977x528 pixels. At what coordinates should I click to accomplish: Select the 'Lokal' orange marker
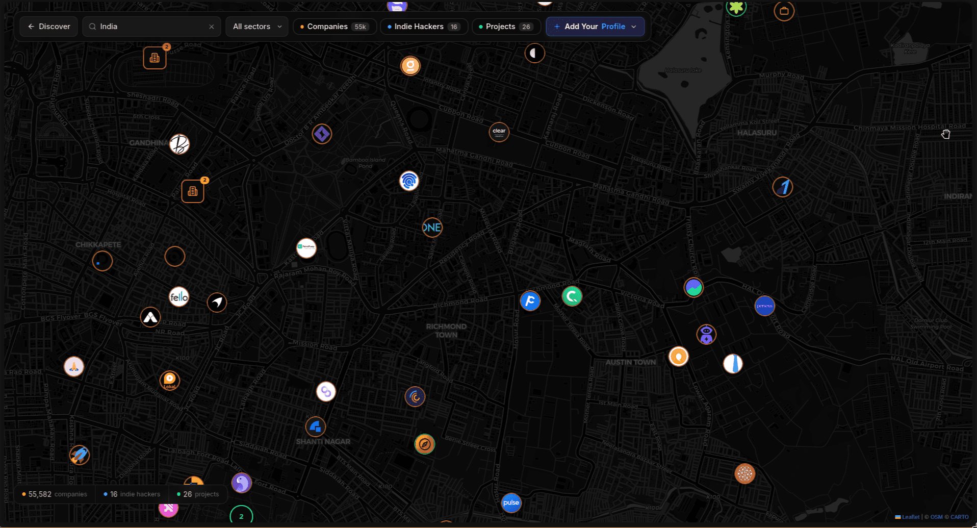click(x=170, y=381)
